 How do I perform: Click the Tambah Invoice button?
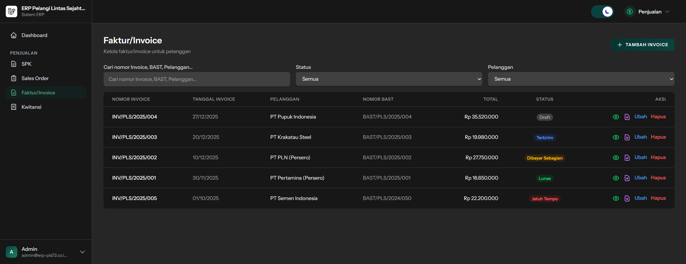642,45
